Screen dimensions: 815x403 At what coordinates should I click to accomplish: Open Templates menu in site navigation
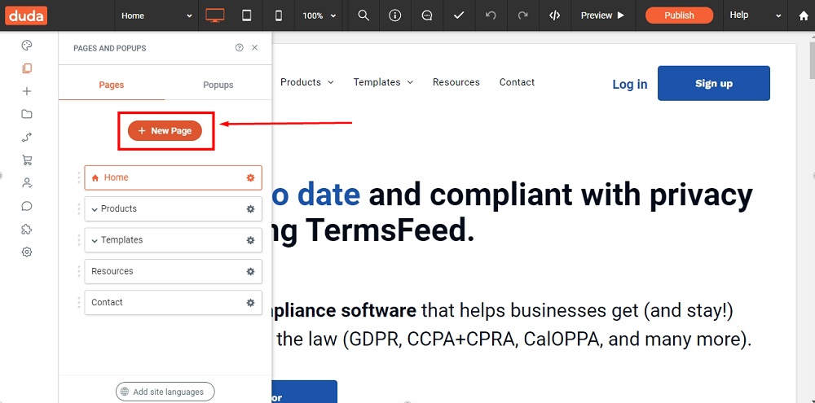[x=383, y=82]
